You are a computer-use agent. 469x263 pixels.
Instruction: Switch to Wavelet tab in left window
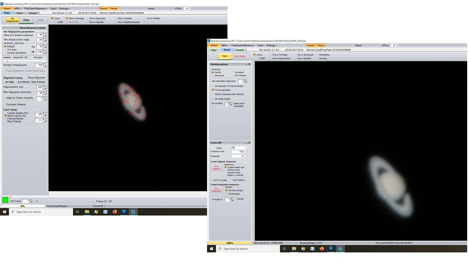click(33, 13)
